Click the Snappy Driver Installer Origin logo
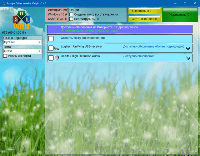200x156 pixels. pos(22,19)
